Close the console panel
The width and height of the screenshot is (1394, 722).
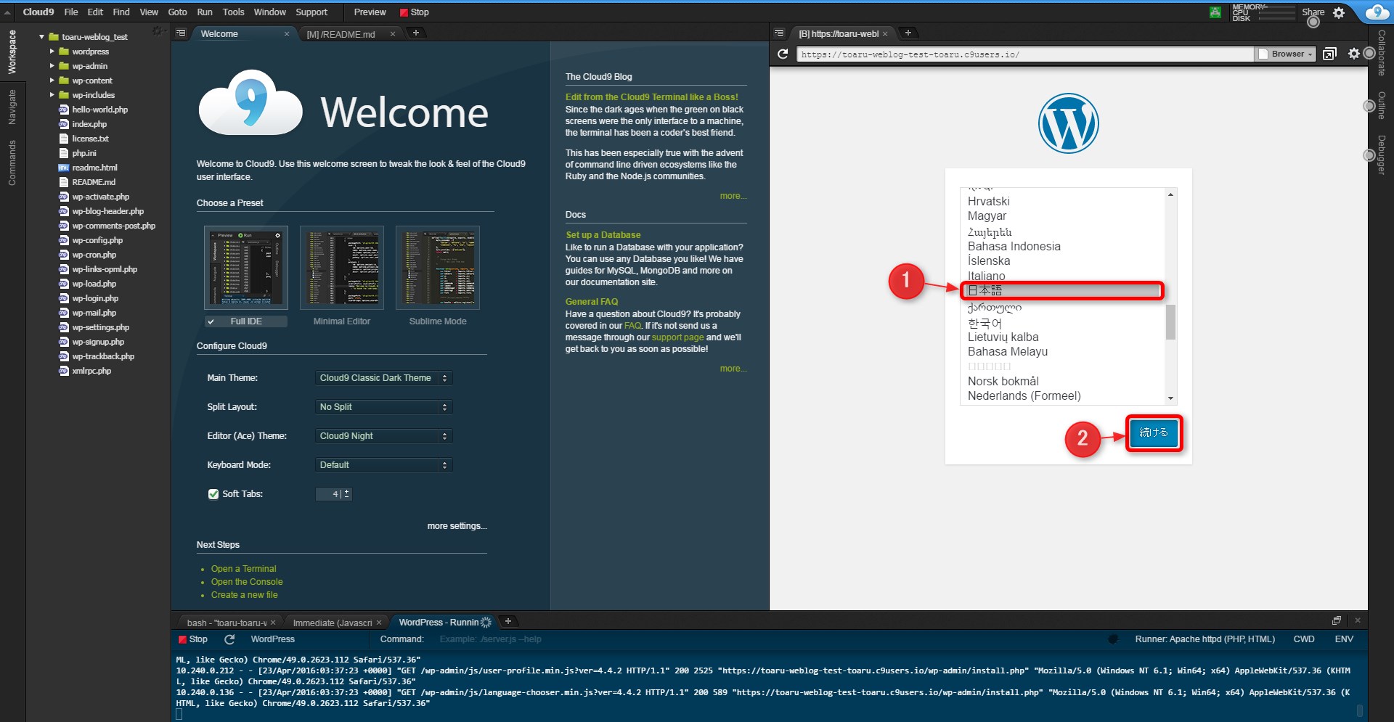pos(1358,620)
